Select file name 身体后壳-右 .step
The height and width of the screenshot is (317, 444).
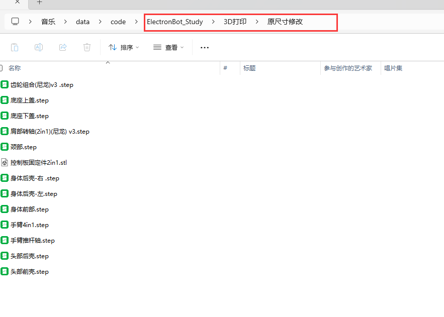pyautogui.click(x=35, y=178)
